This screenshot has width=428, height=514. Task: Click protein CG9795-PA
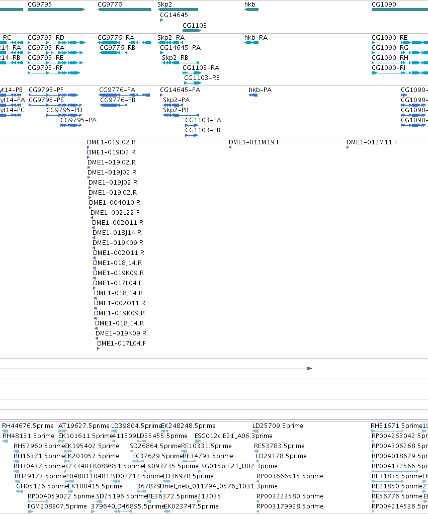(78, 120)
